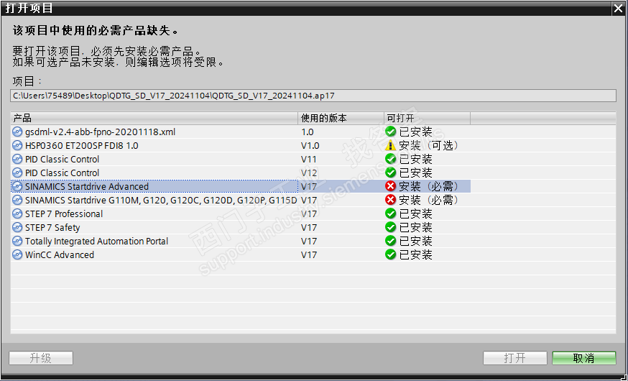
Task: Click green check icon for Totally Integrated Automation Portal
Action: tap(390, 241)
